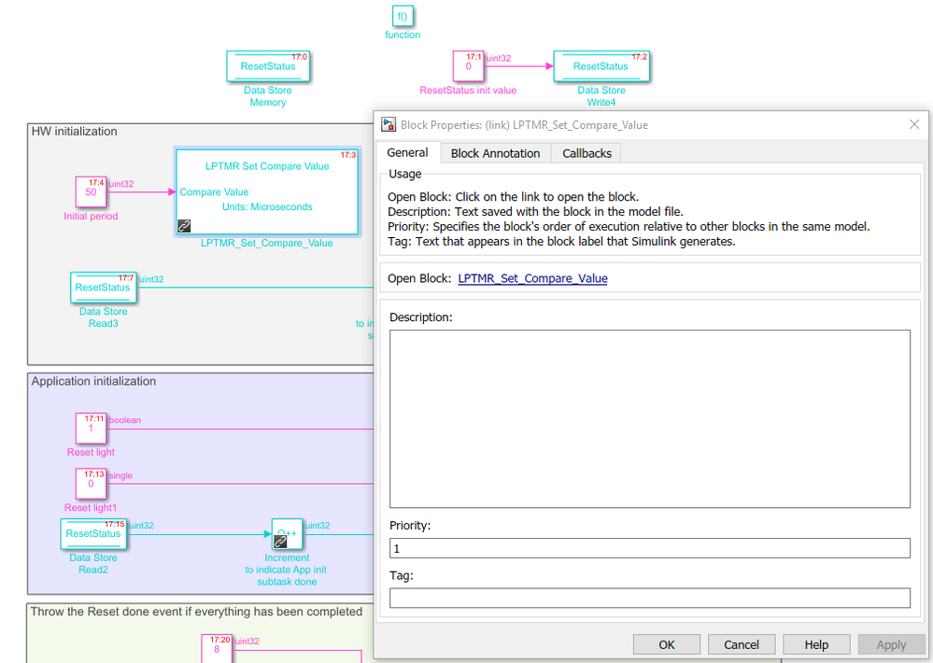Viewport: 933px width, 663px height.
Task: Close the Block Properties dialog
Action: click(x=914, y=124)
